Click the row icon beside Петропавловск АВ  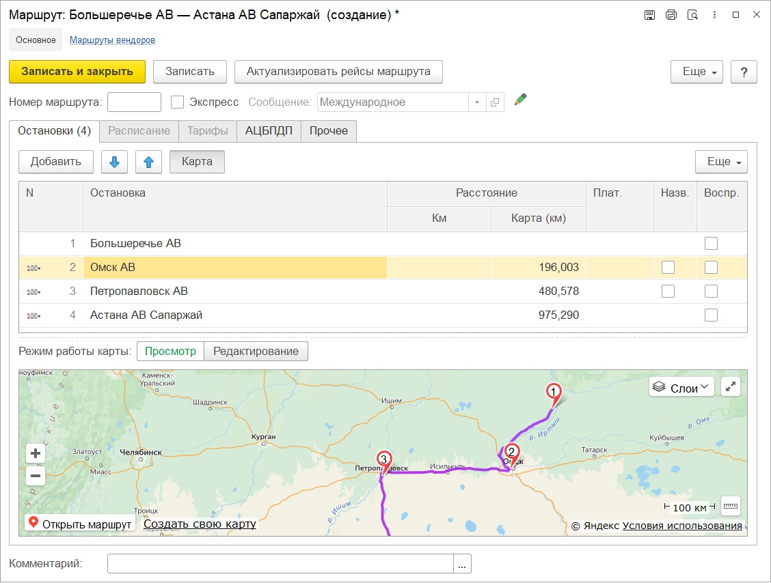(33, 291)
